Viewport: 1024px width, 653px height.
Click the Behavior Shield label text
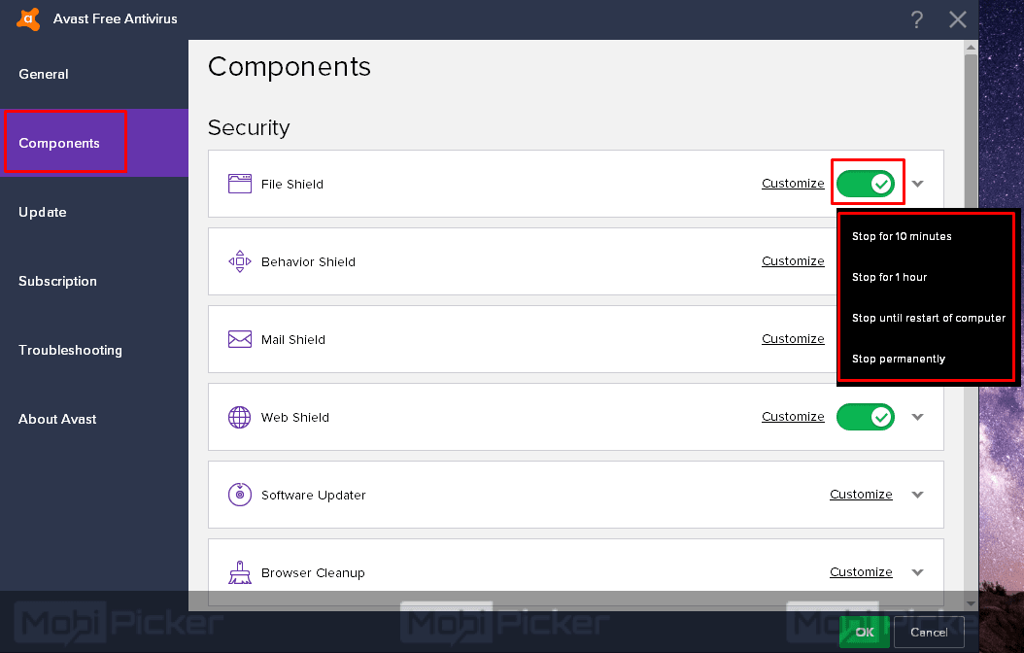point(308,261)
